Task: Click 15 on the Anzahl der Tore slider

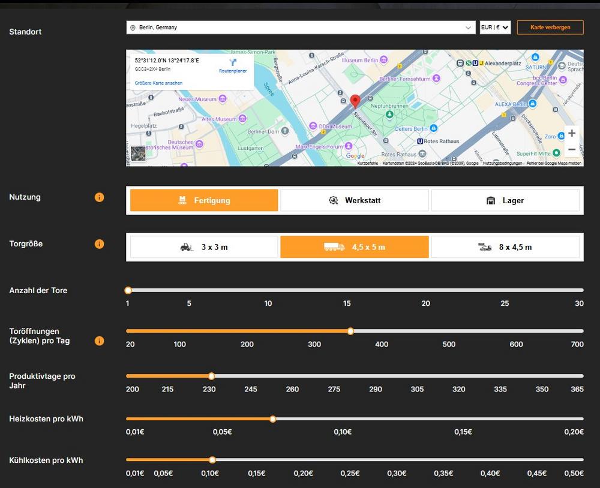Action: pyautogui.click(x=347, y=291)
